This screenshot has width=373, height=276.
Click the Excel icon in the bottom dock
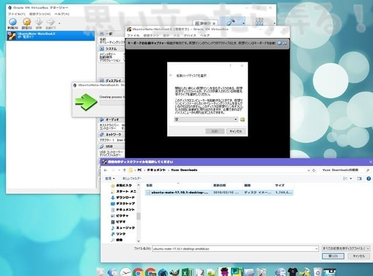point(189,271)
